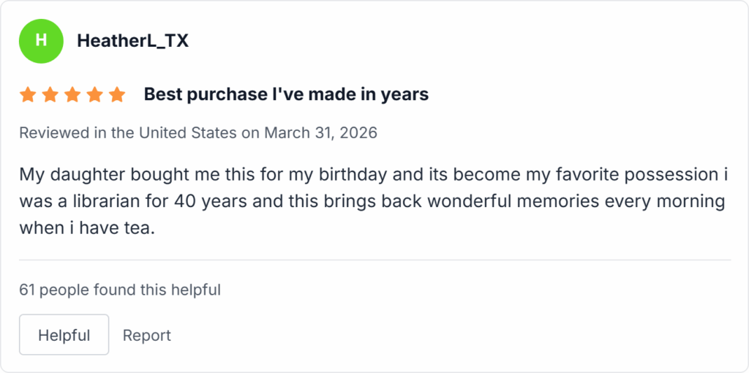Click the divider line above the helpful count
The image size is (749, 373).
click(374, 260)
